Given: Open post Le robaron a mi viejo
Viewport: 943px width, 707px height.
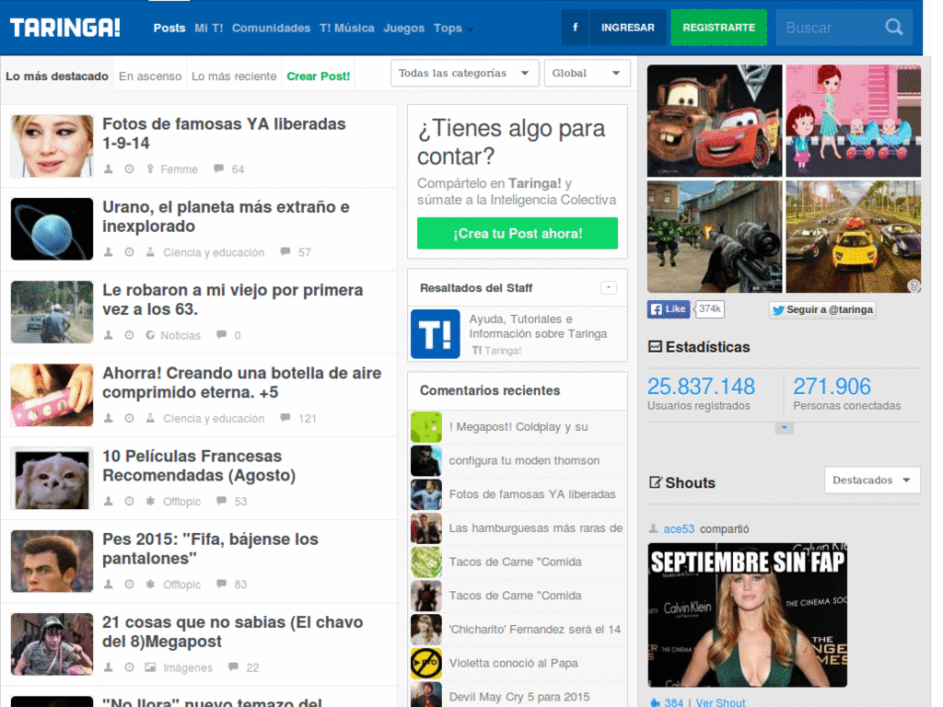Looking at the screenshot, I should 232,299.
